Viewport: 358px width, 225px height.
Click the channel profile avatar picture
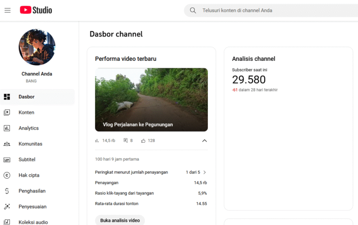click(37, 47)
